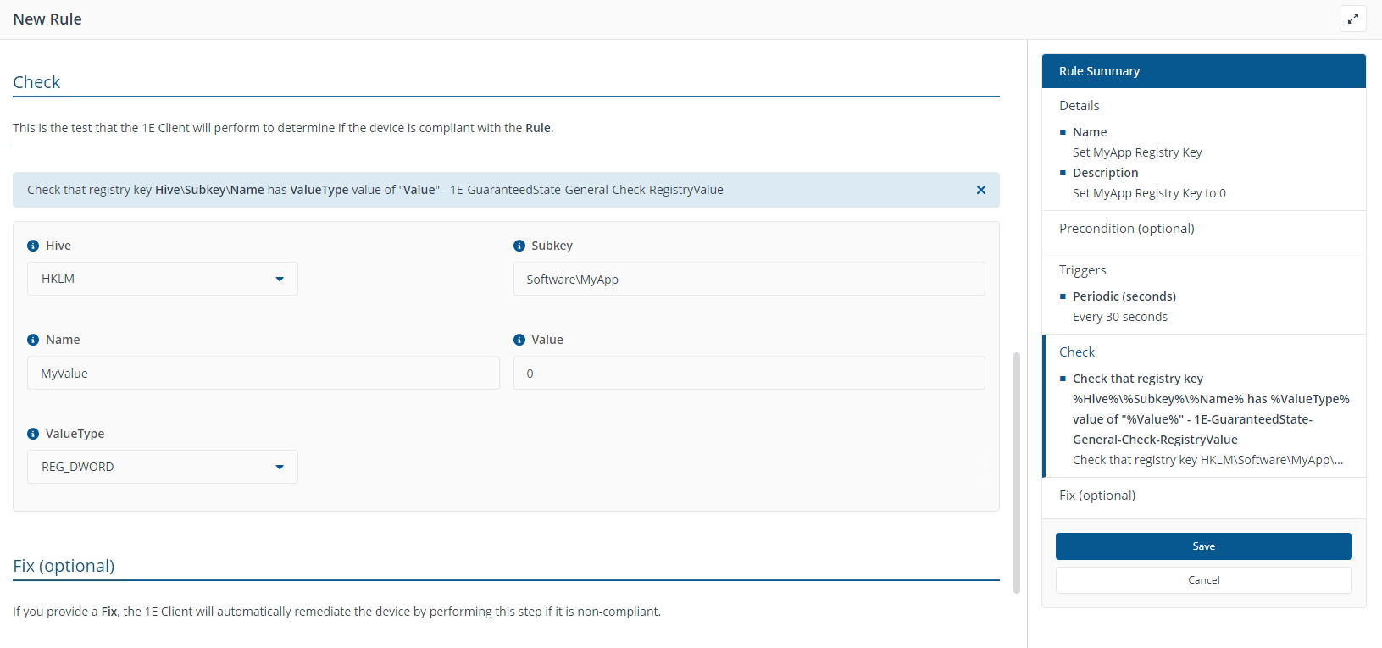Click the expand panel icon at top right
The width and height of the screenshot is (1382, 648).
coord(1352,19)
